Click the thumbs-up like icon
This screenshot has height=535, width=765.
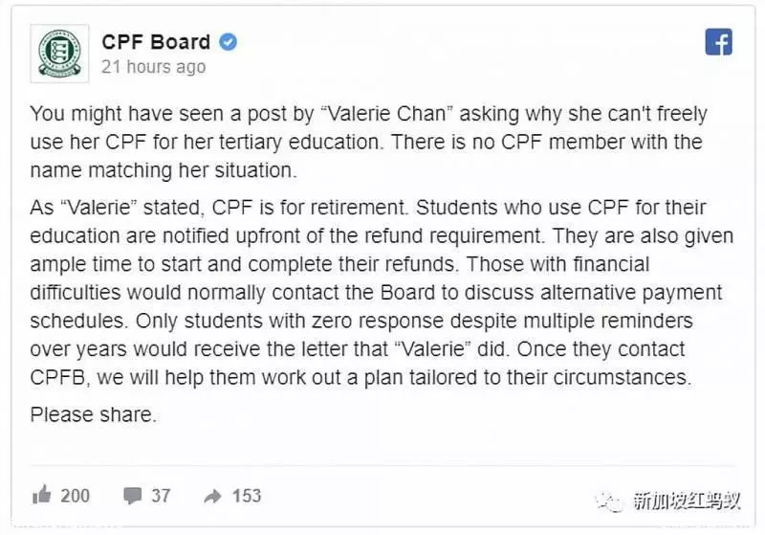point(42,495)
